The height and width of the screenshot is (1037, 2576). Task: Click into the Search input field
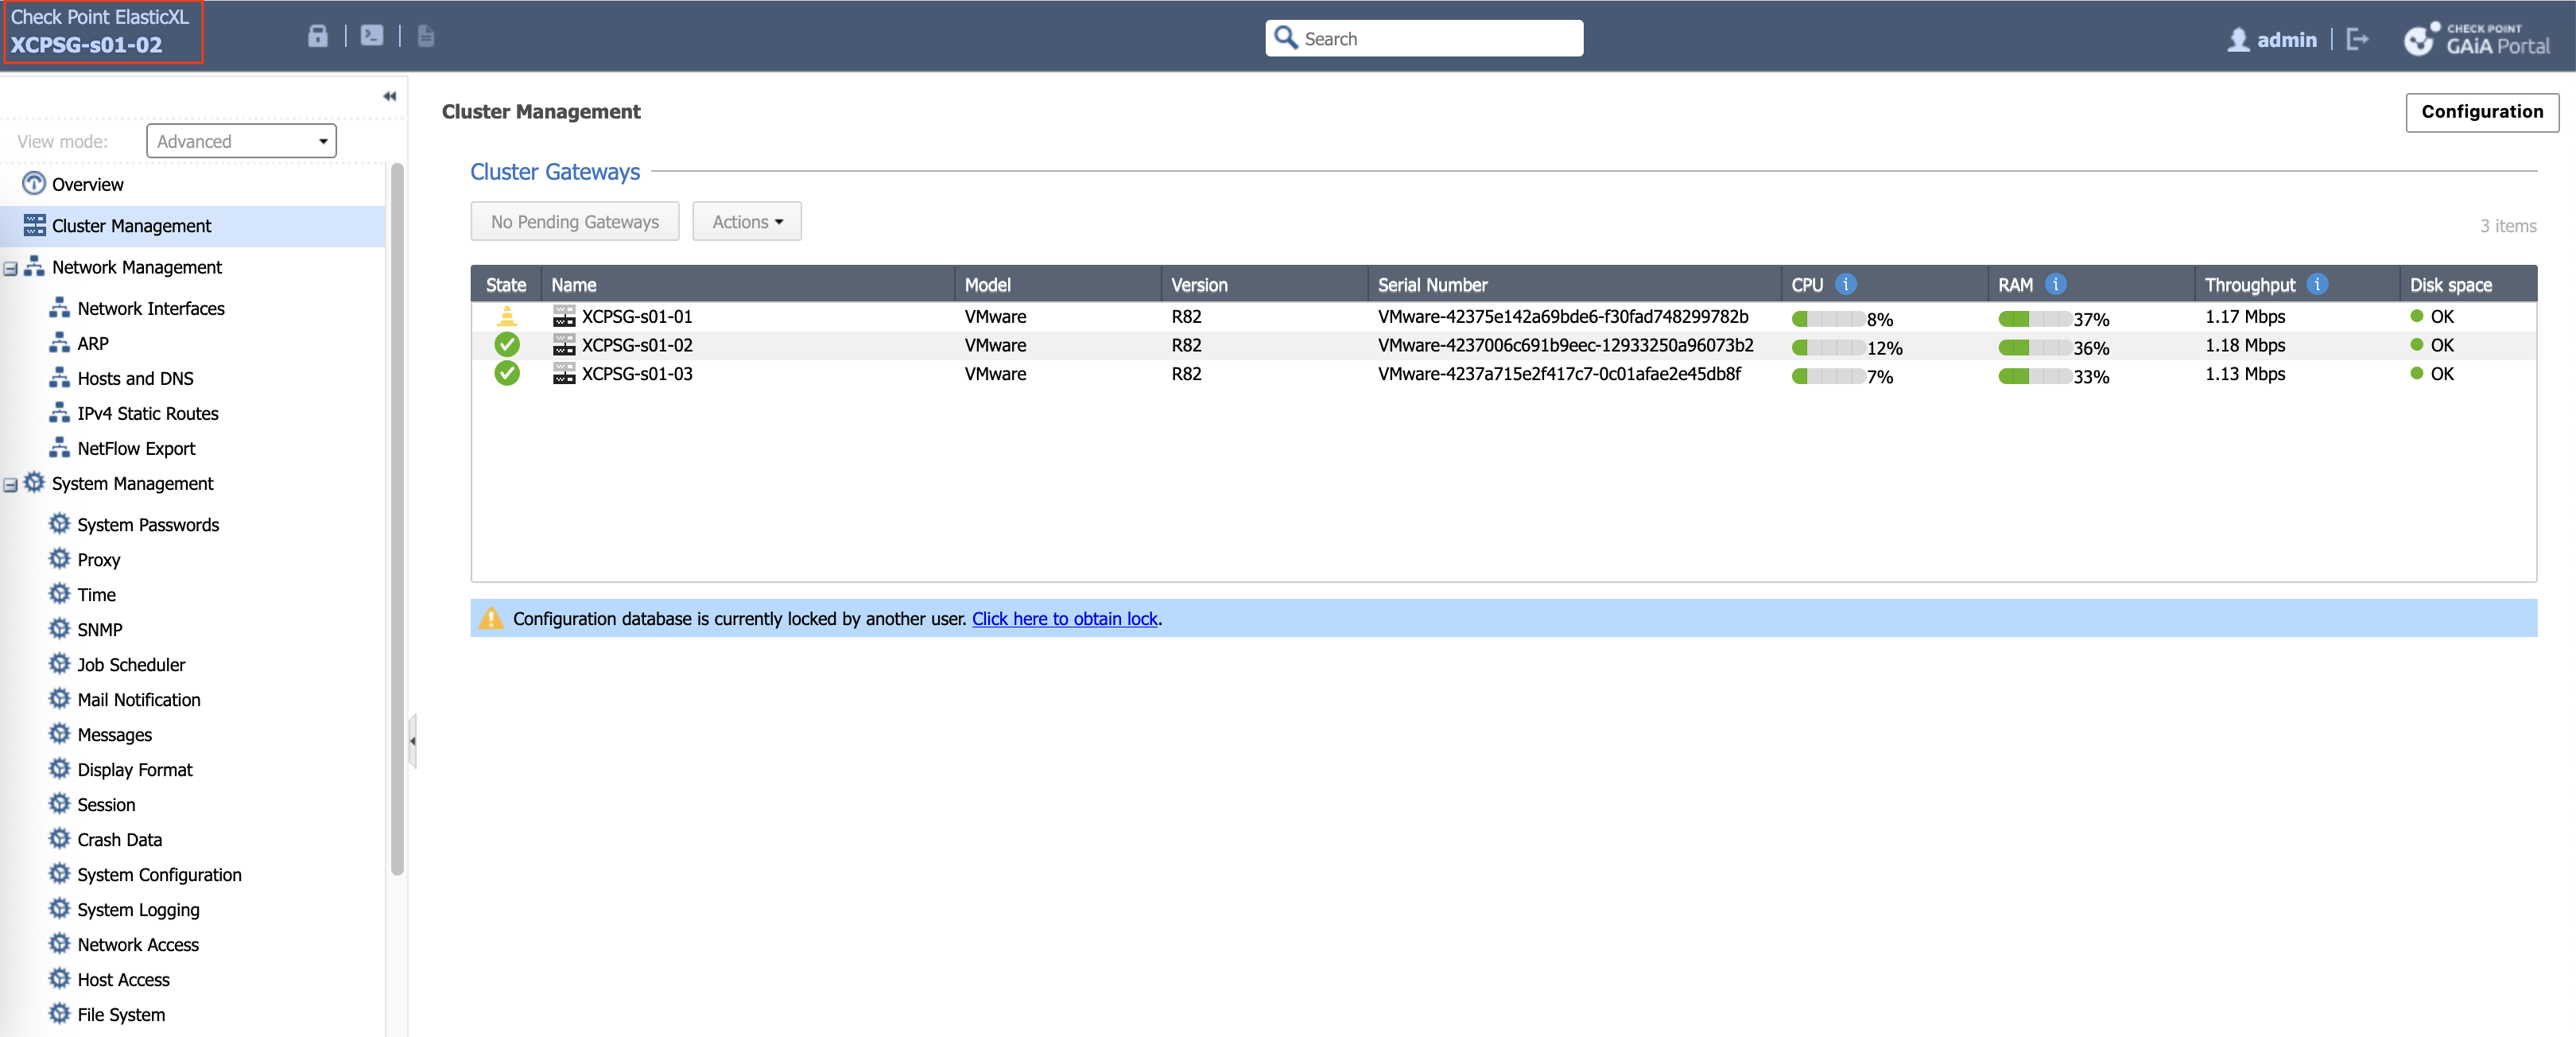pos(1438,39)
